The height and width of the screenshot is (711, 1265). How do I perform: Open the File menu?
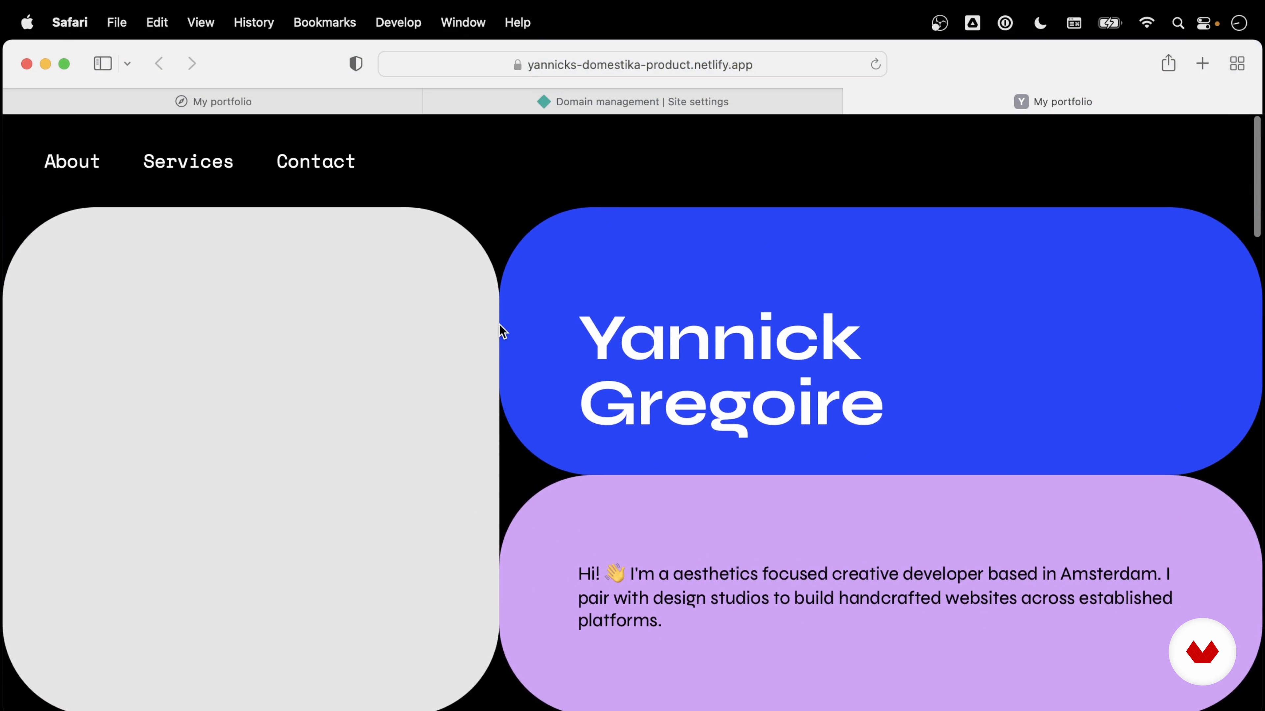(x=117, y=23)
